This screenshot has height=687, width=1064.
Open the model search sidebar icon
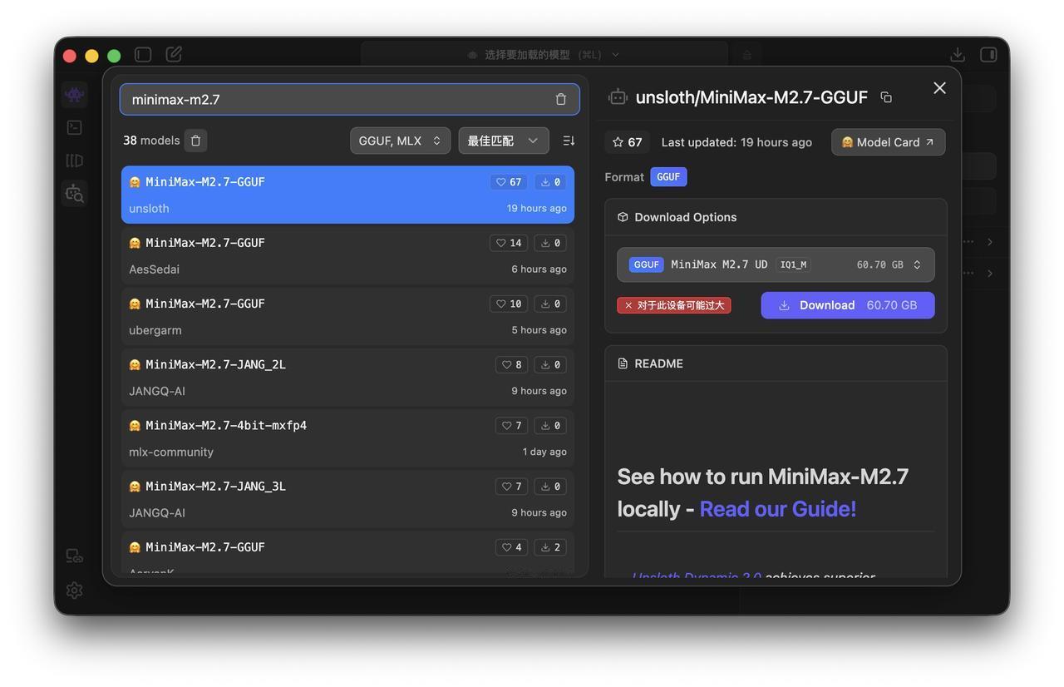[x=74, y=194]
